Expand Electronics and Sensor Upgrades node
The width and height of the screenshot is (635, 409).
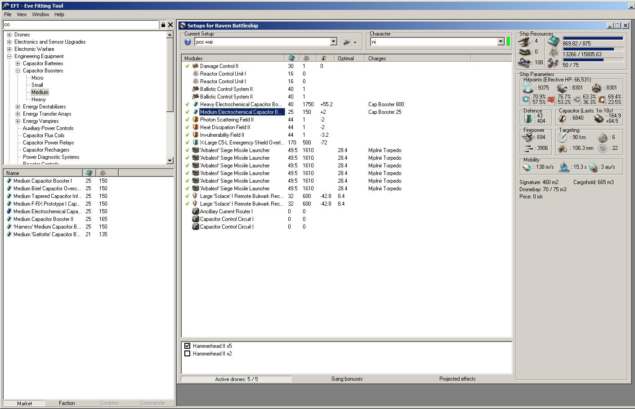click(x=9, y=42)
